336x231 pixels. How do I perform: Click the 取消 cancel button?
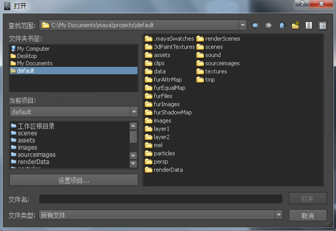(308, 215)
